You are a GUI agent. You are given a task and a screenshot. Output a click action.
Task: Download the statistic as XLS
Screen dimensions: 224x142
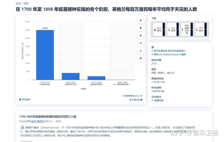coord(173,29)
